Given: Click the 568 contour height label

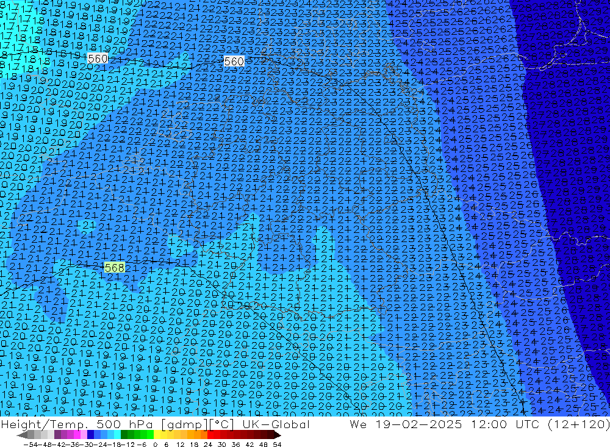Looking at the screenshot, I should pyautogui.click(x=115, y=268).
